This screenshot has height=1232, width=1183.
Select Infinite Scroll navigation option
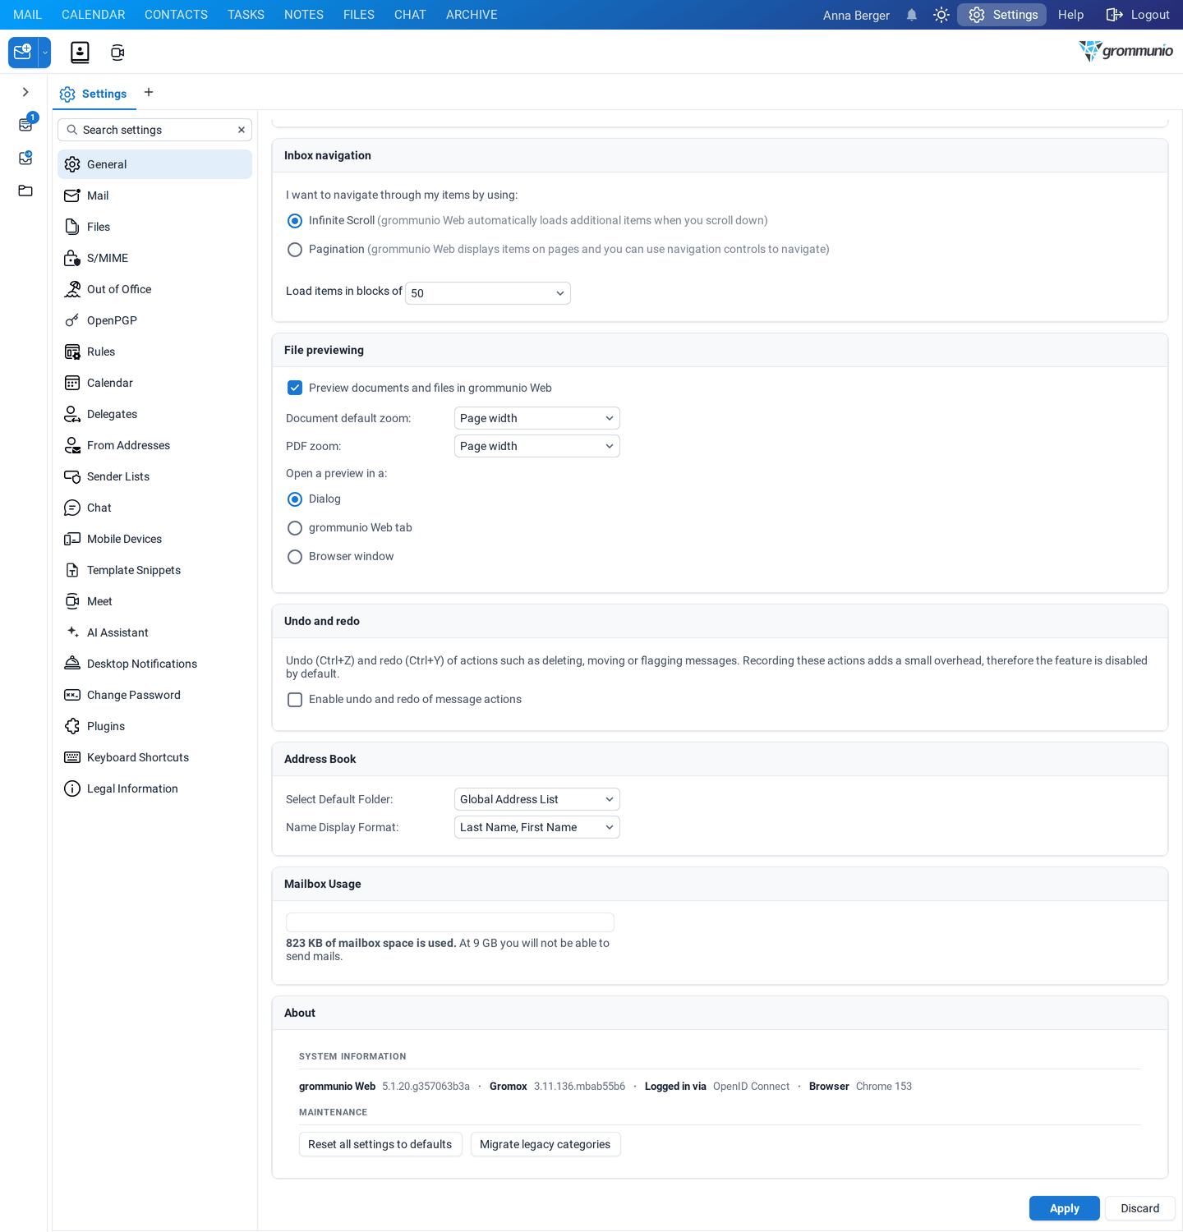(295, 221)
